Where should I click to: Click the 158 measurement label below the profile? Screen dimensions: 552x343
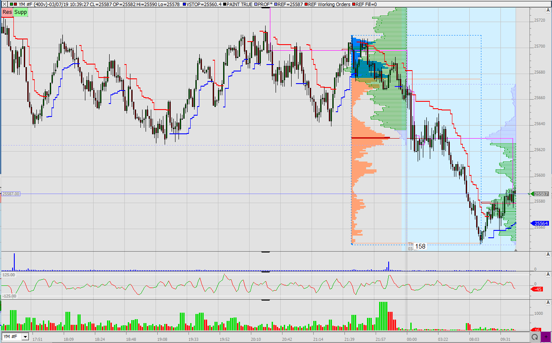[x=419, y=246]
